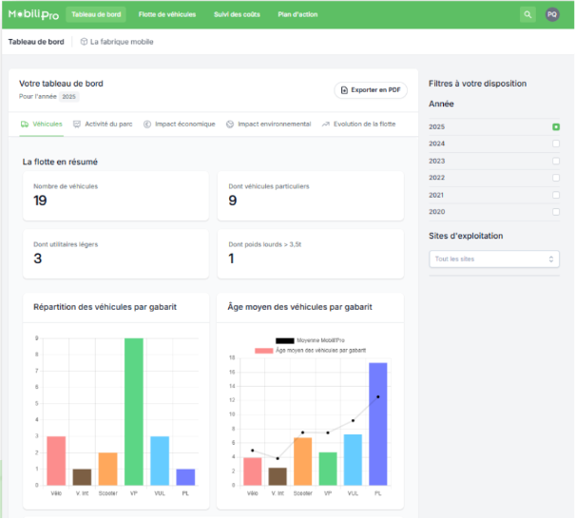575x519 pixels.
Task: Click the Dont véhicules particuliers card
Action: pos(311,196)
